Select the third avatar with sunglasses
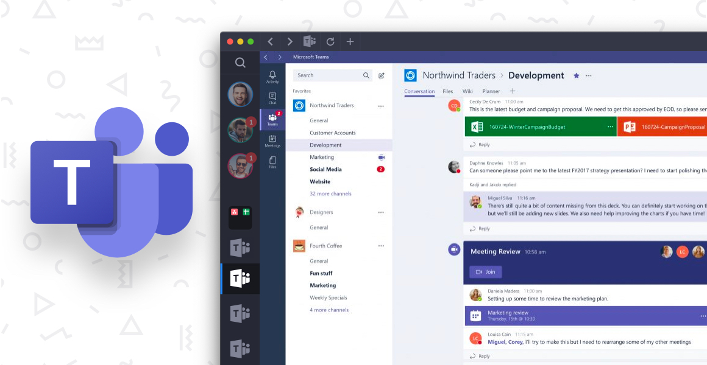 (240, 166)
